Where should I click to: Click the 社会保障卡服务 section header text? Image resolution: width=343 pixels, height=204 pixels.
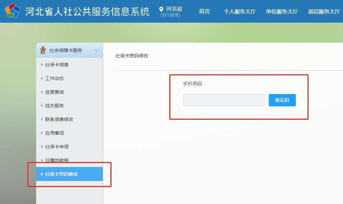(x=66, y=50)
